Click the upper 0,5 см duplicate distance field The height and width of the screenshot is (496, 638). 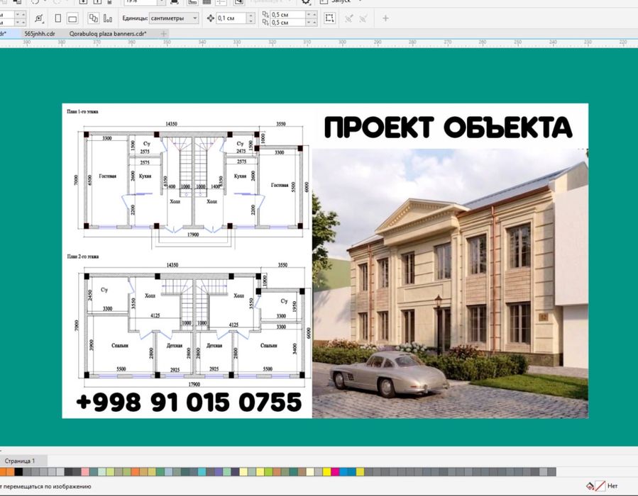[288, 15]
